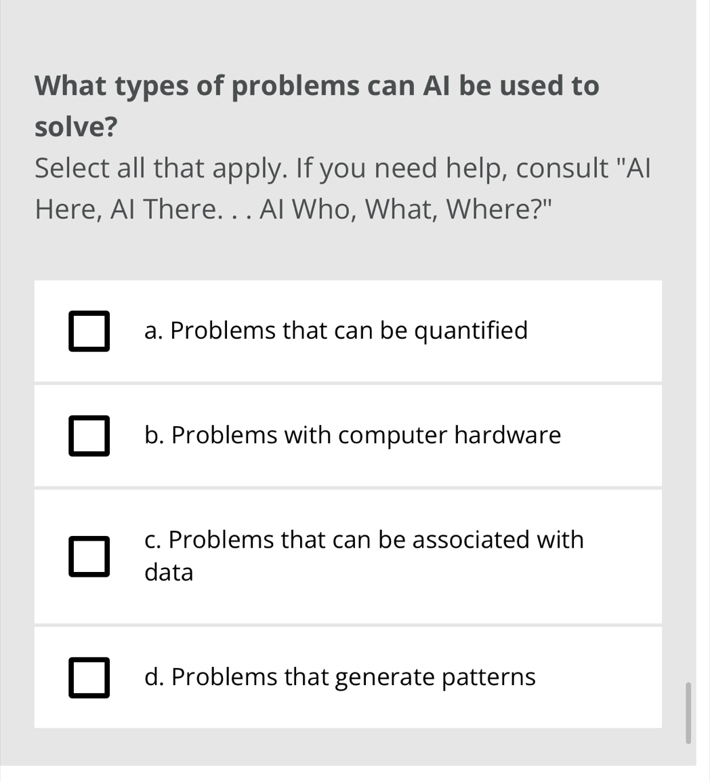Click the word "data" in option c

(x=169, y=573)
